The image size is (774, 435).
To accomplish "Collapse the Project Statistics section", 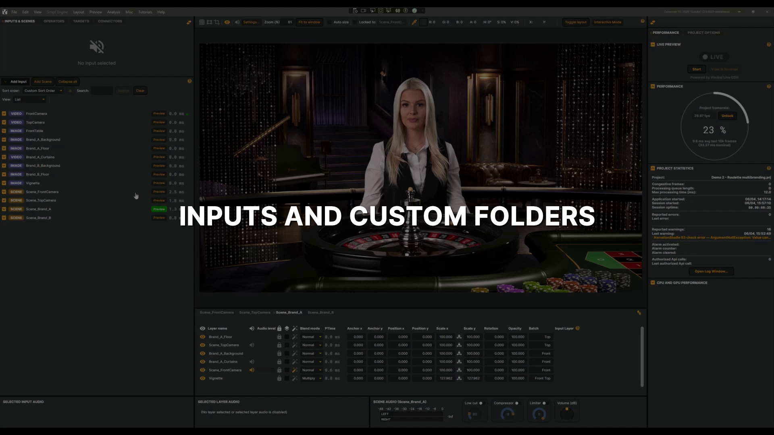I will click(653, 168).
